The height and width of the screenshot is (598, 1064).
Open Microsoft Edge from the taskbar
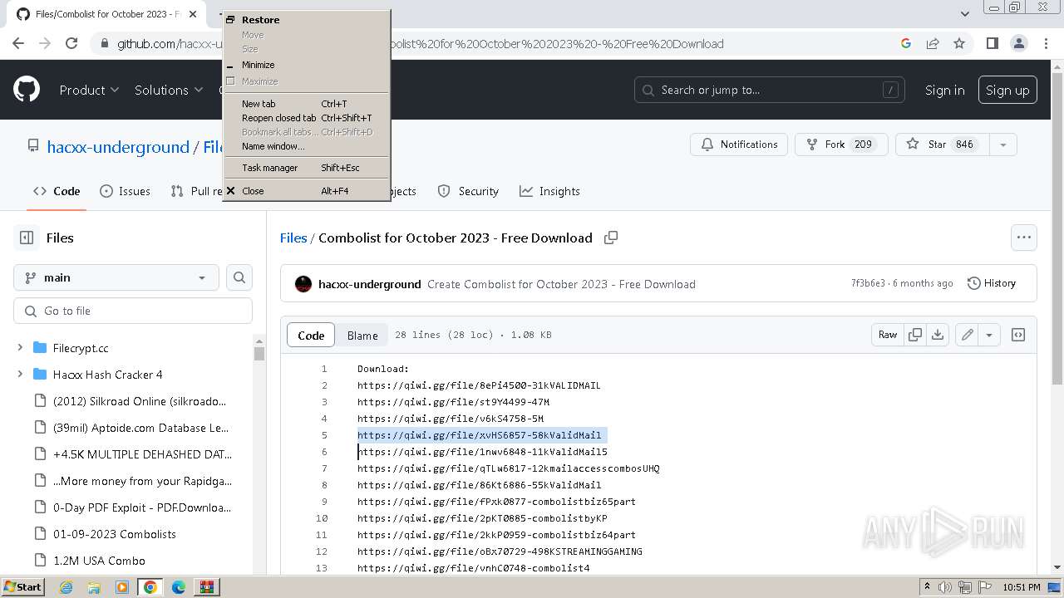point(178,587)
